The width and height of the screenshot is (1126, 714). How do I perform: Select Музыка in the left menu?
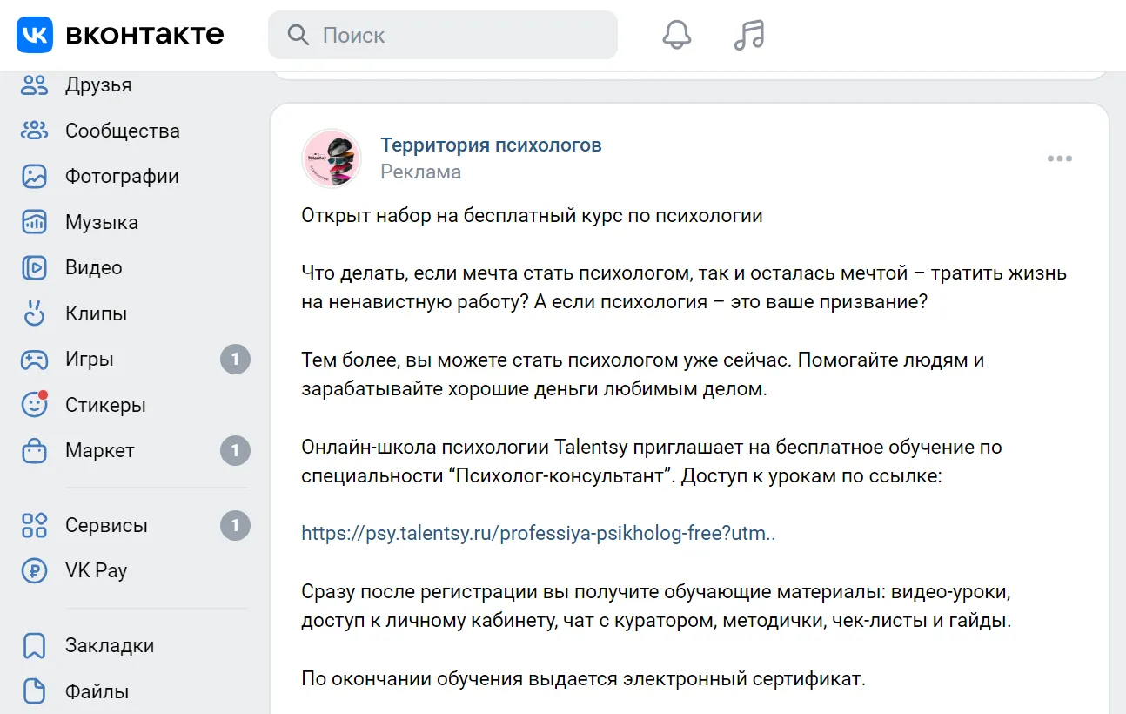101,222
